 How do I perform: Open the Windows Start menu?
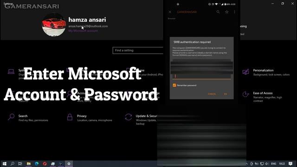(5, 164)
